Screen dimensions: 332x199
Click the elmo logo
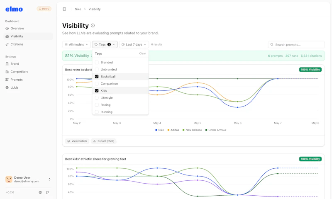14,9
